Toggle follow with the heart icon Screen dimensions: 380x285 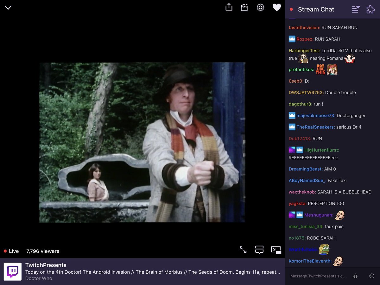coord(276,7)
